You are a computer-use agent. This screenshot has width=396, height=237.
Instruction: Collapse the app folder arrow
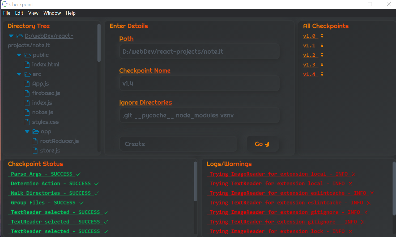coord(27,132)
